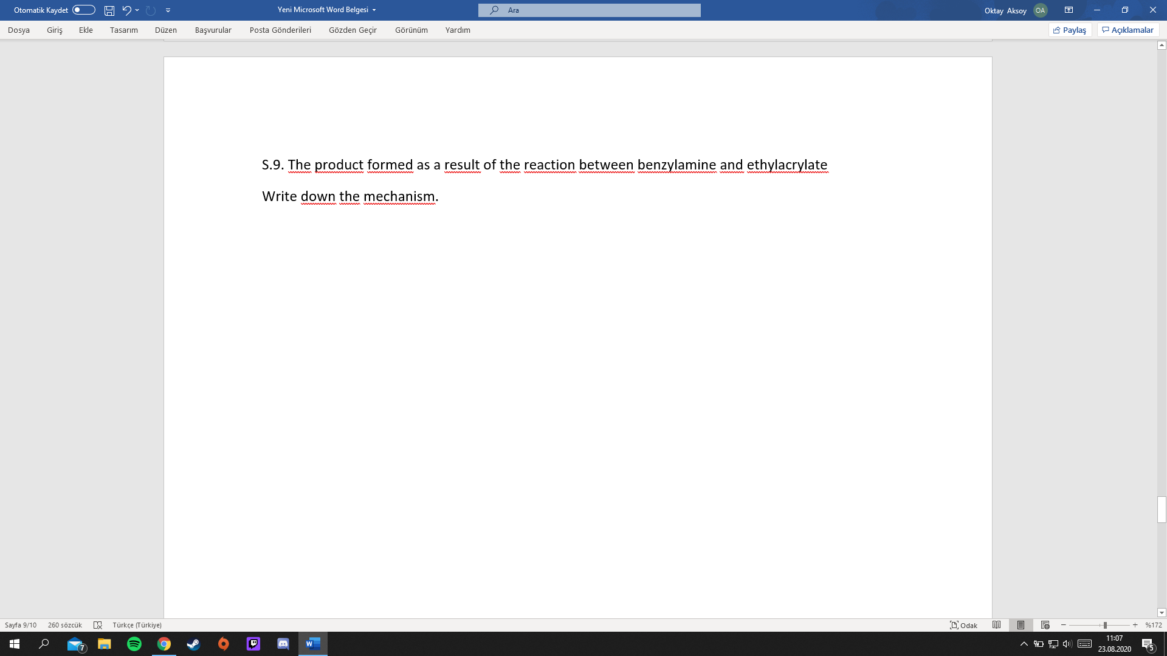Open the Dosya menu
Image resolution: width=1167 pixels, height=656 pixels.
point(19,30)
